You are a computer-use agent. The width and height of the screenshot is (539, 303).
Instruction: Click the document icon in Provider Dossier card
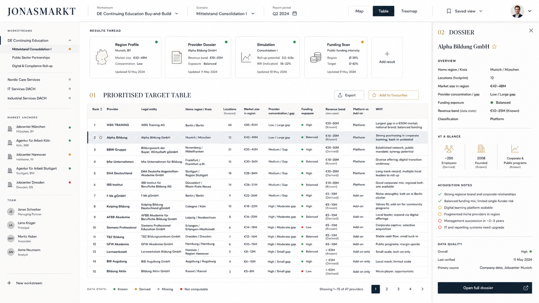177,57
